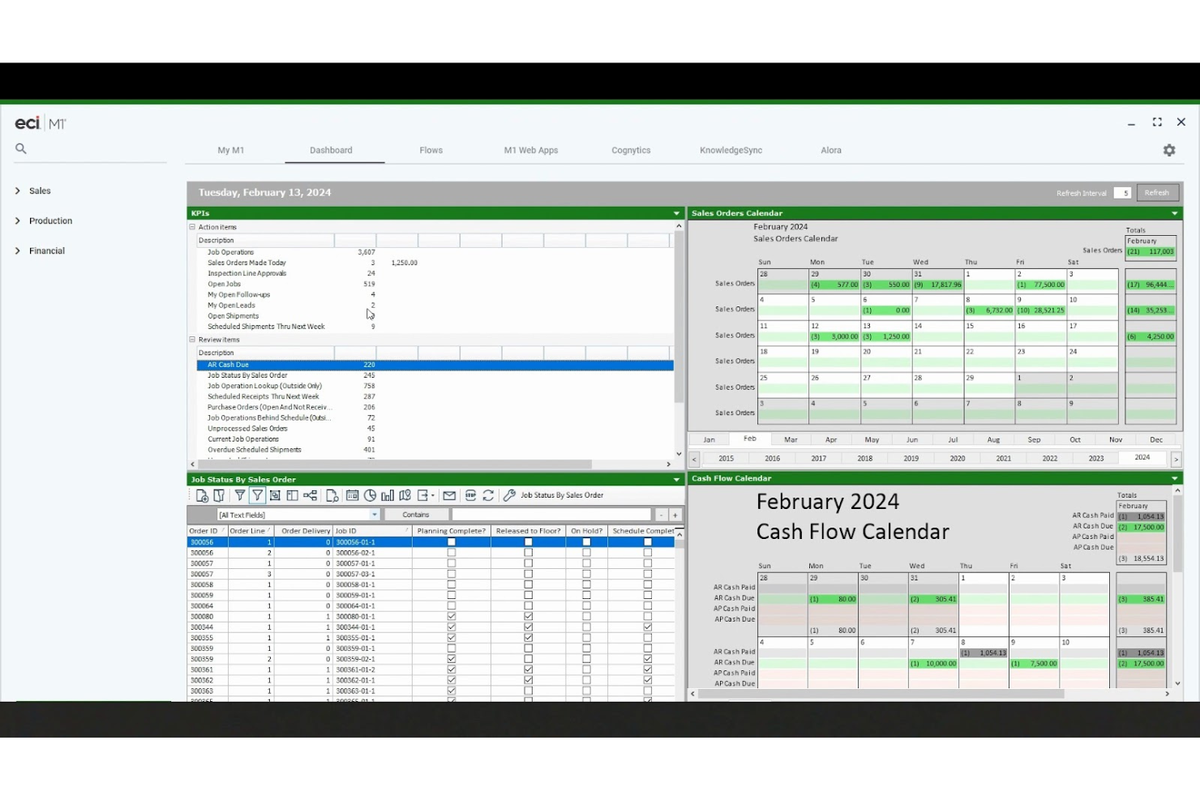
Task: Open the Cash Flow Calendar panel dropdown arrow
Action: click(x=1175, y=478)
